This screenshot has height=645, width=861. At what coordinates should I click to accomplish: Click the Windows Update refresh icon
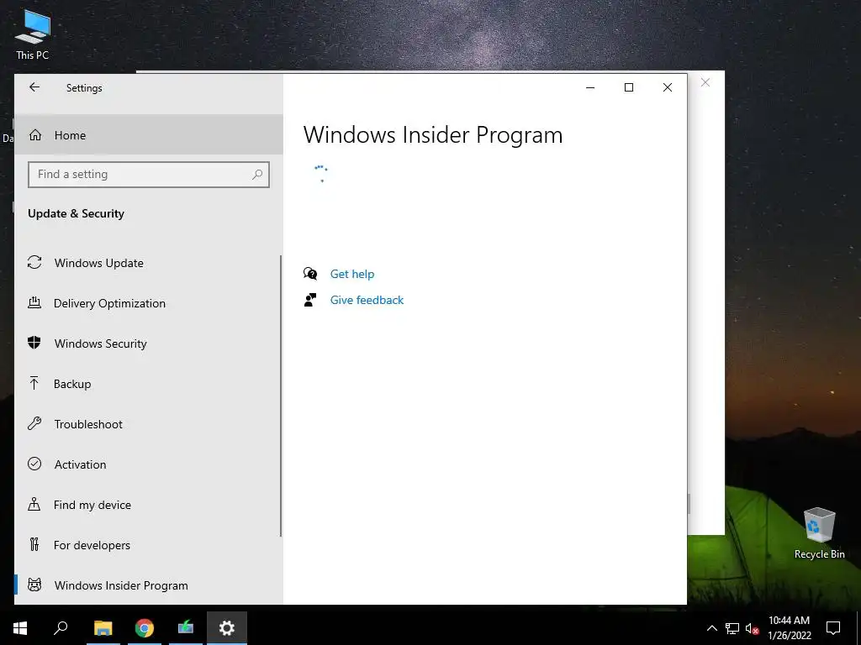click(x=34, y=262)
